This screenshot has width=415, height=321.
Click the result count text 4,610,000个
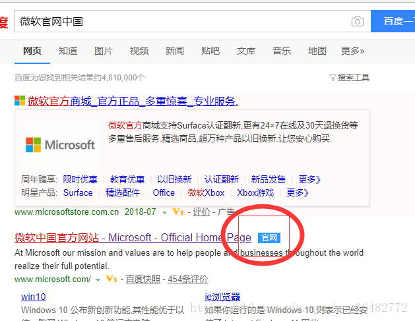coord(123,78)
